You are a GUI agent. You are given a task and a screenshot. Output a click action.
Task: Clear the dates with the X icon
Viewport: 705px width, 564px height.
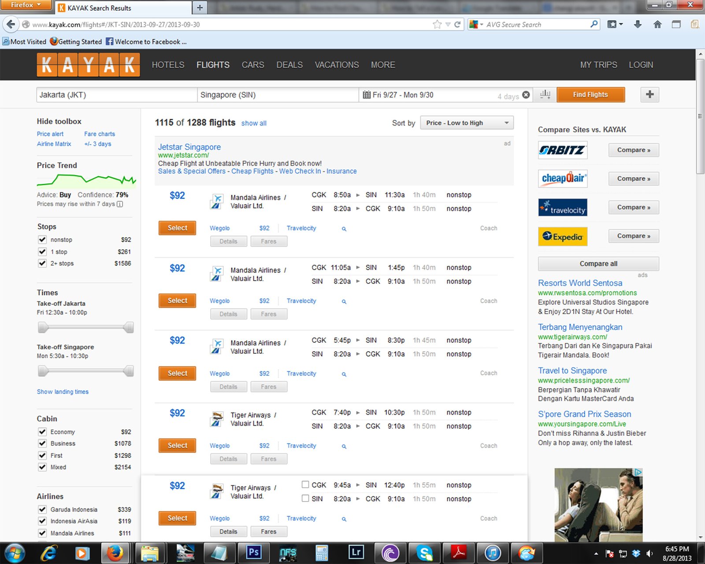[526, 95]
